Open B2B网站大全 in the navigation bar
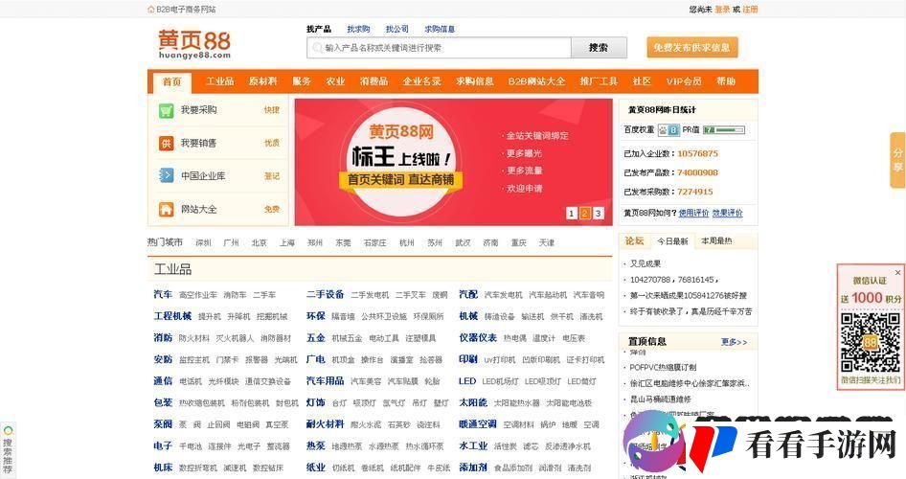The height and width of the screenshot is (479, 906). pos(536,81)
